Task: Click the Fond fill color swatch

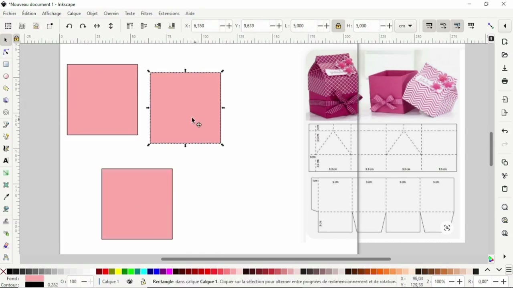Action: (x=34, y=278)
